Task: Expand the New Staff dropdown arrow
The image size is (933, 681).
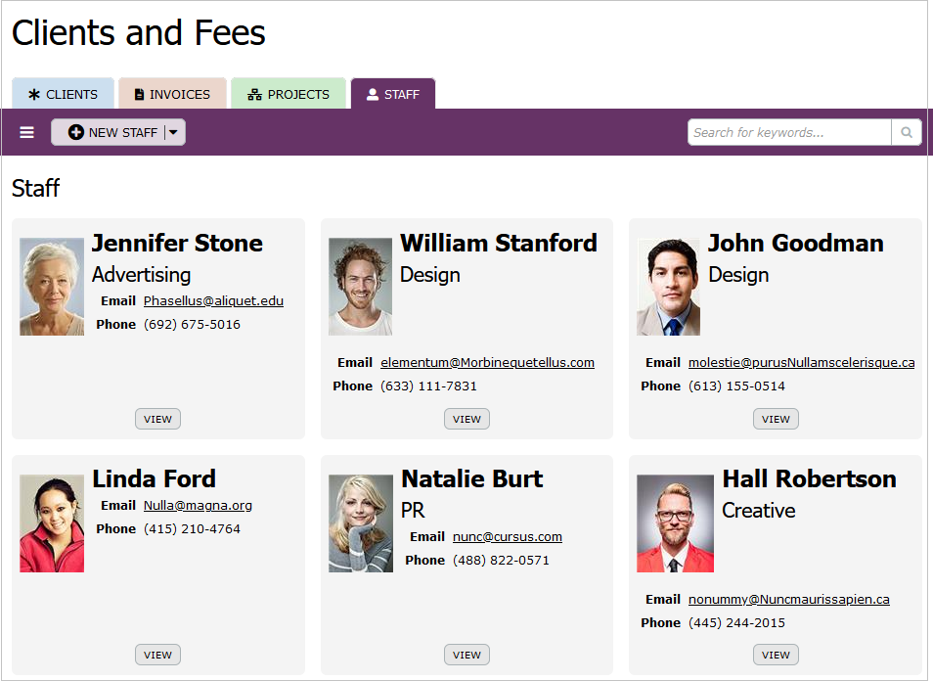Action: pyautogui.click(x=173, y=133)
